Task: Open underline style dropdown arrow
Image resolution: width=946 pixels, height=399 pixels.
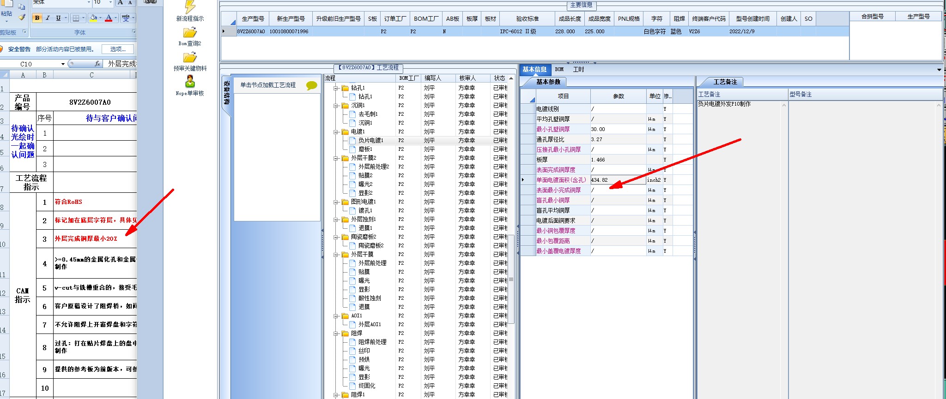Action: [x=66, y=18]
